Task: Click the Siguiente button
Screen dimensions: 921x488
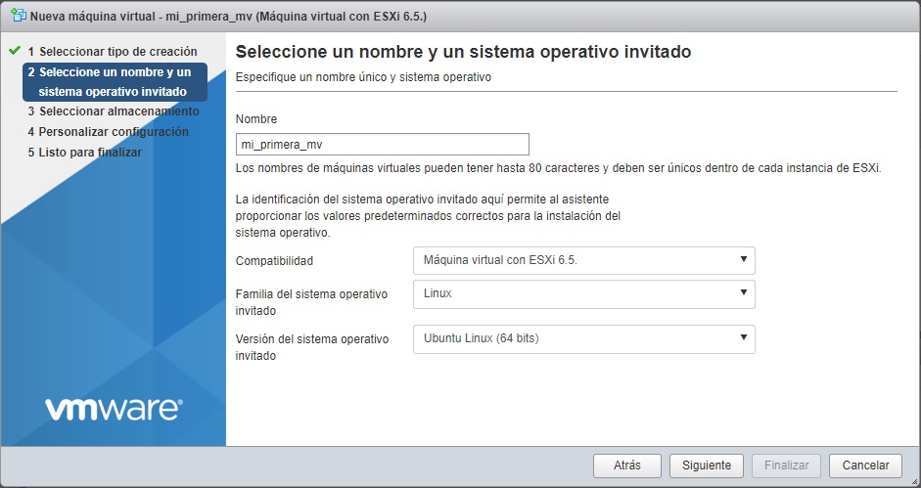Action: [706, 466]
